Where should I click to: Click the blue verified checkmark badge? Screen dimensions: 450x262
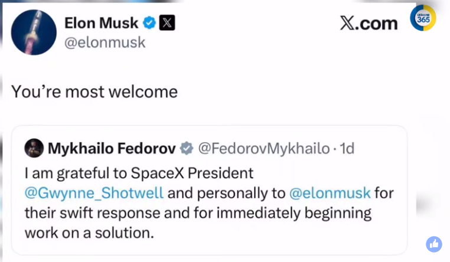[x=149, y=23]
